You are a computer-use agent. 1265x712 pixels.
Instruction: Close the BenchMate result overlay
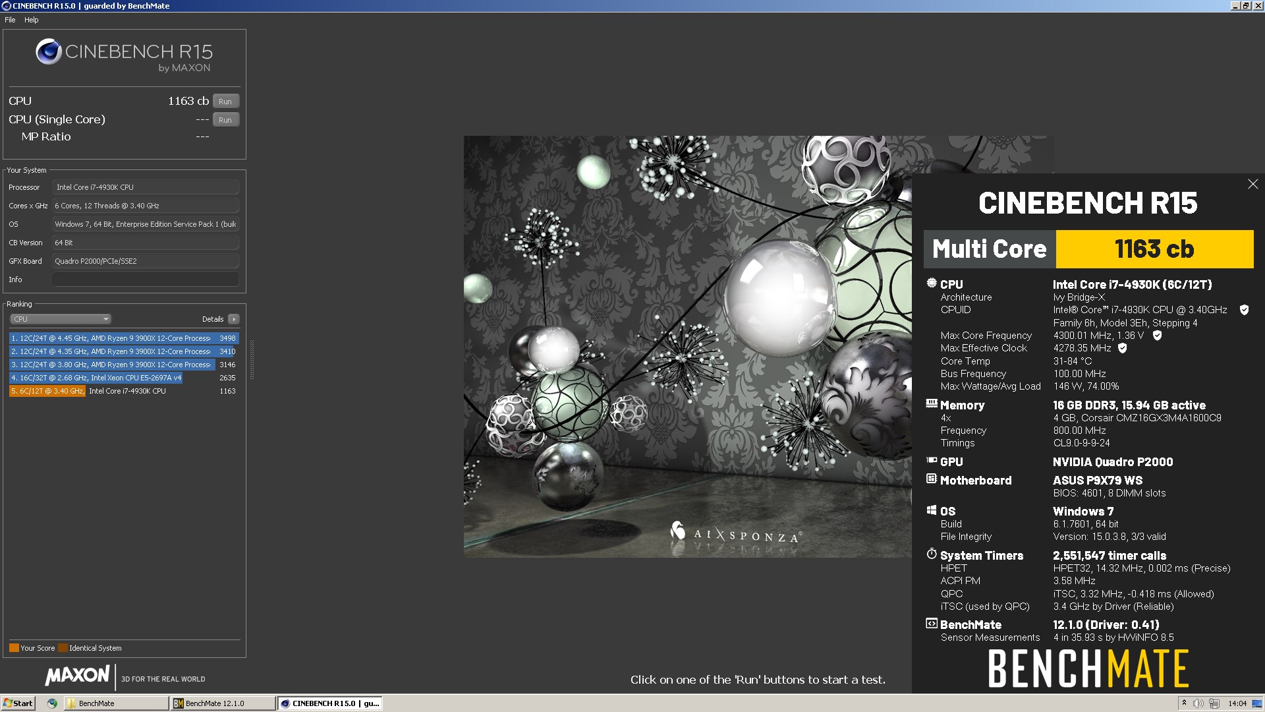1252,185
